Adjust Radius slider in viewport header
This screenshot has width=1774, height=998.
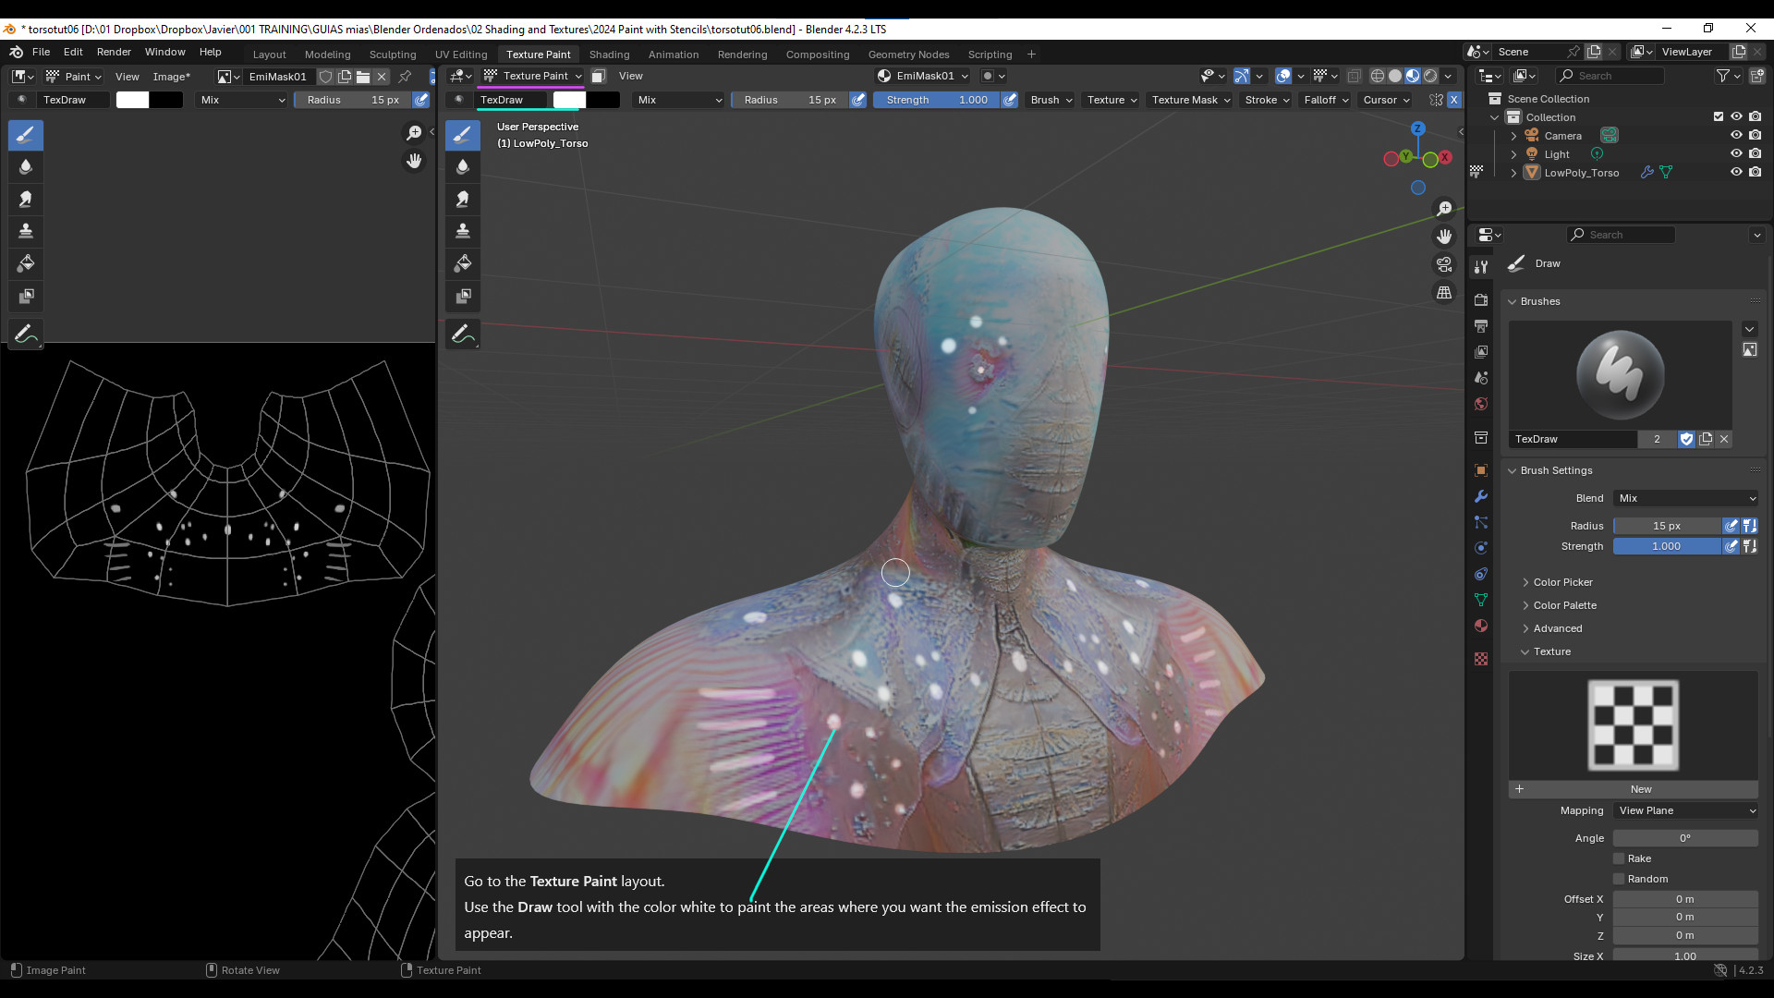point(790,100)
